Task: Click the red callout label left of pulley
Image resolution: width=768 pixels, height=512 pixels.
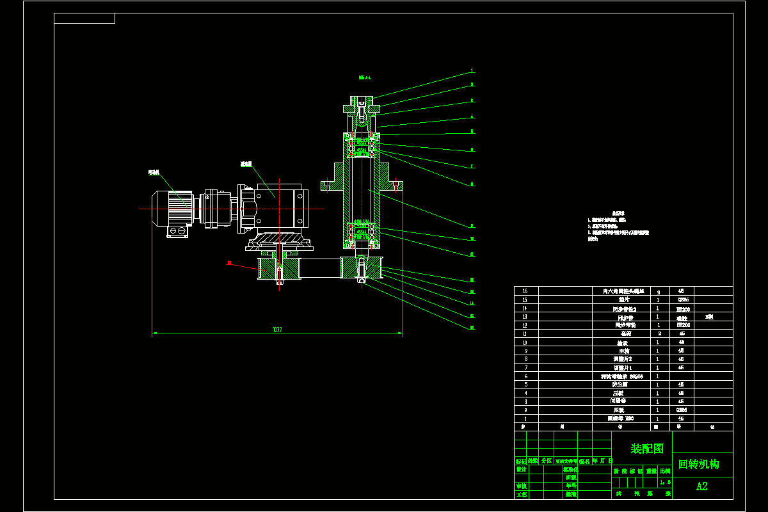Action: pyautogui.click(x=228, y=262)
